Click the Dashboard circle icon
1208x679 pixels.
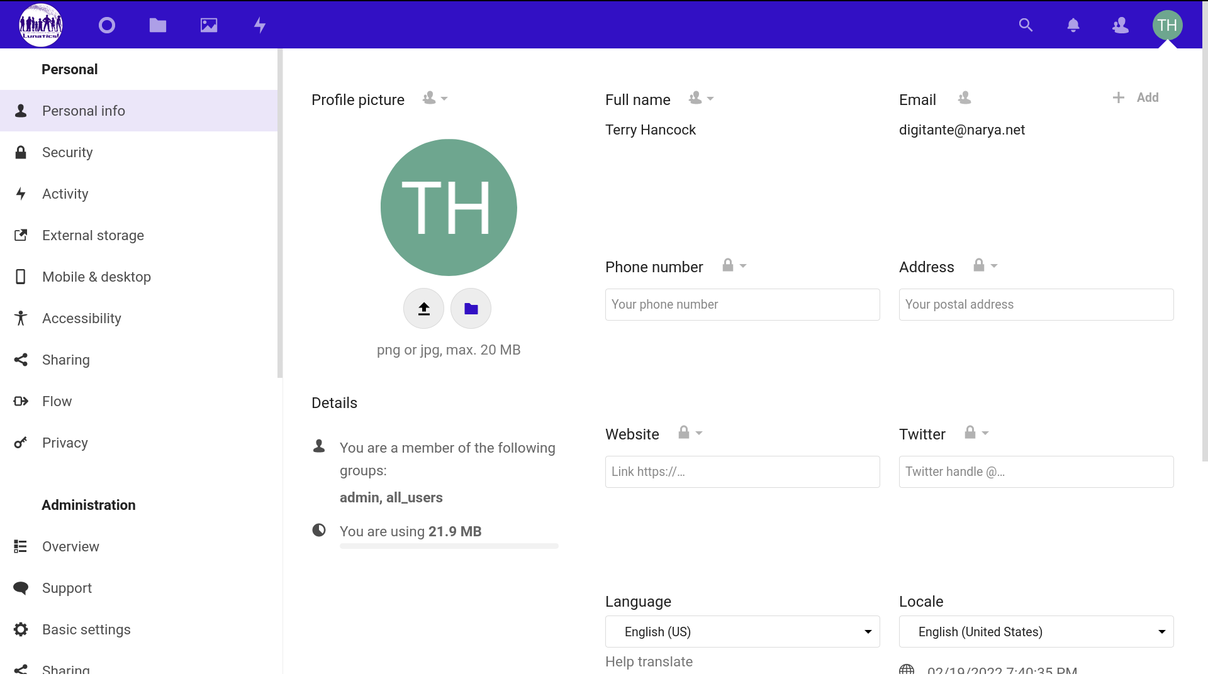[107, 25]
